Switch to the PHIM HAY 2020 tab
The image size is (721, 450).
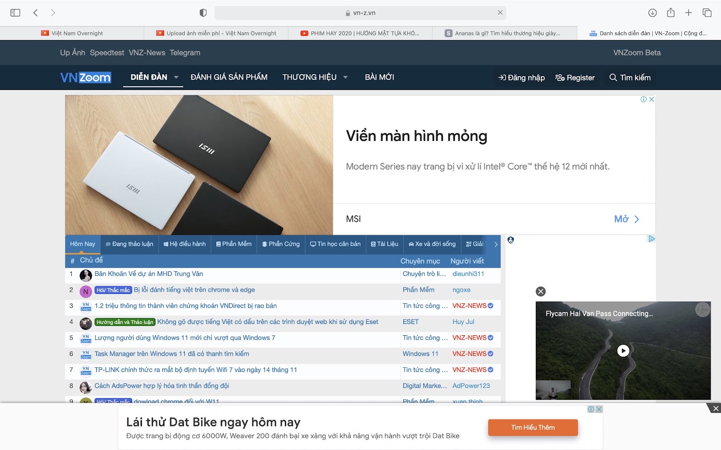click(360, 33)
